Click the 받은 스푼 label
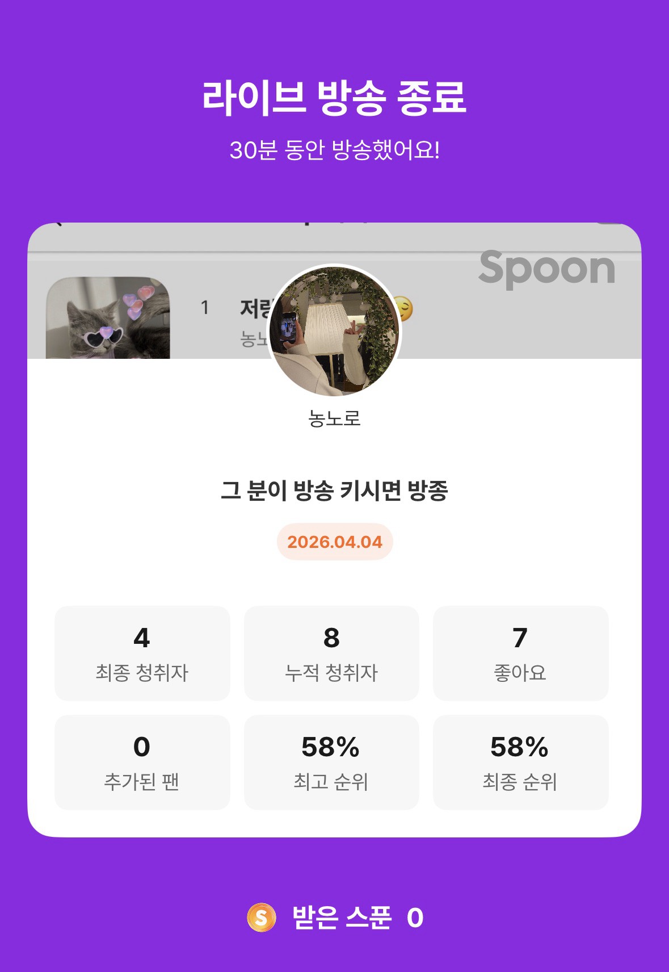This screenshot has width=669, height=972. [x=342, y=917]
